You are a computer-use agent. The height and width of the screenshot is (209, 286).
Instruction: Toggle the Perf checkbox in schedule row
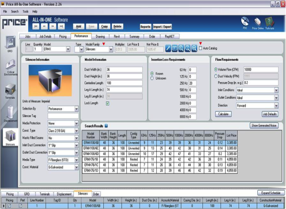point(20,206)
